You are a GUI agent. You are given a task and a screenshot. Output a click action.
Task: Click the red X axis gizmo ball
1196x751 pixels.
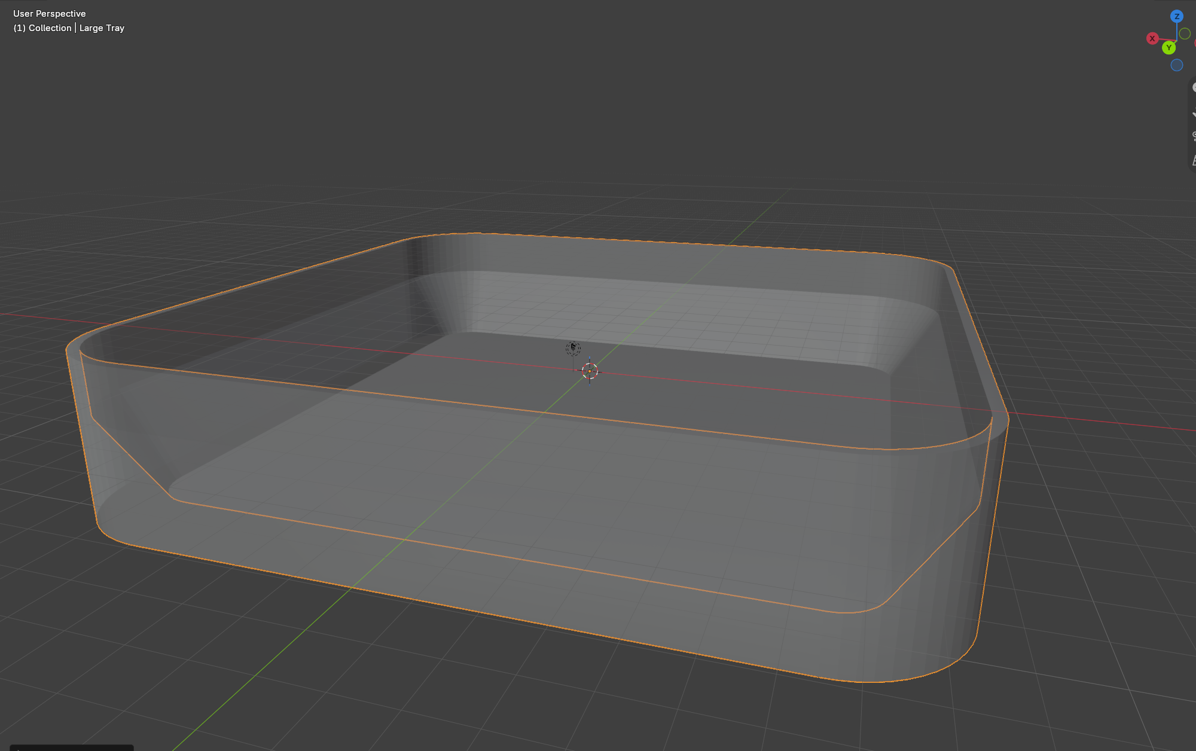pos(1152,38)
